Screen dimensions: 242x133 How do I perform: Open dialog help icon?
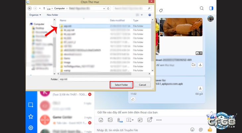coord(150,15)
